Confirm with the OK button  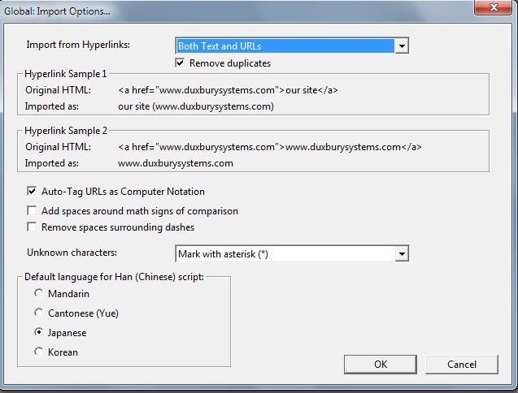click(x=381, y=365)
